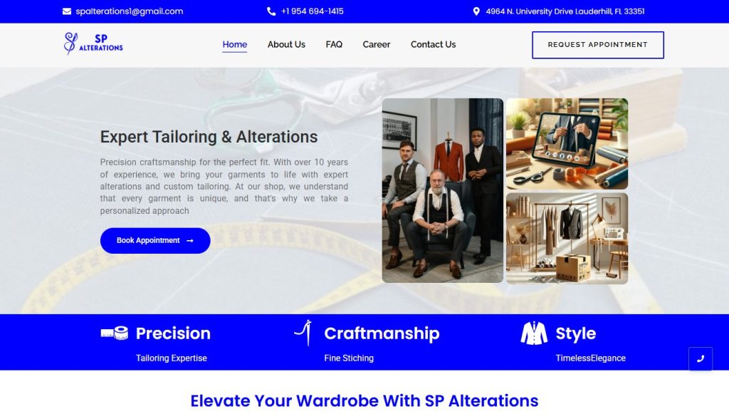Screen dimensions: 729x414
Task: Click the SP Alterations logo
Action: coord(93,43)
